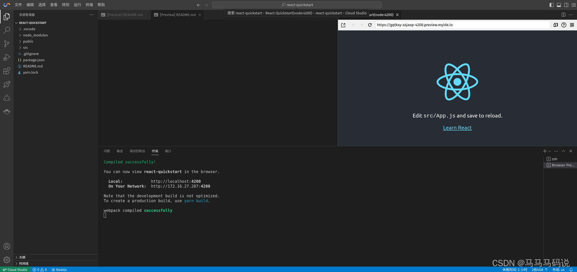The width and height of the screenshot is (577, 272).
Task: Click errors and warnings count in status bar
Action: coord(40,270)
